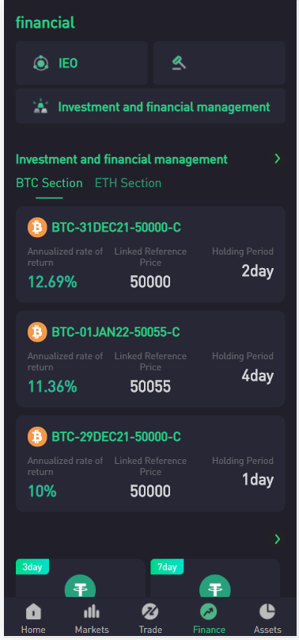299x640 pixels.
Task: Open the 7day Tether product thumbnail
Action: (x=215, y=578)
